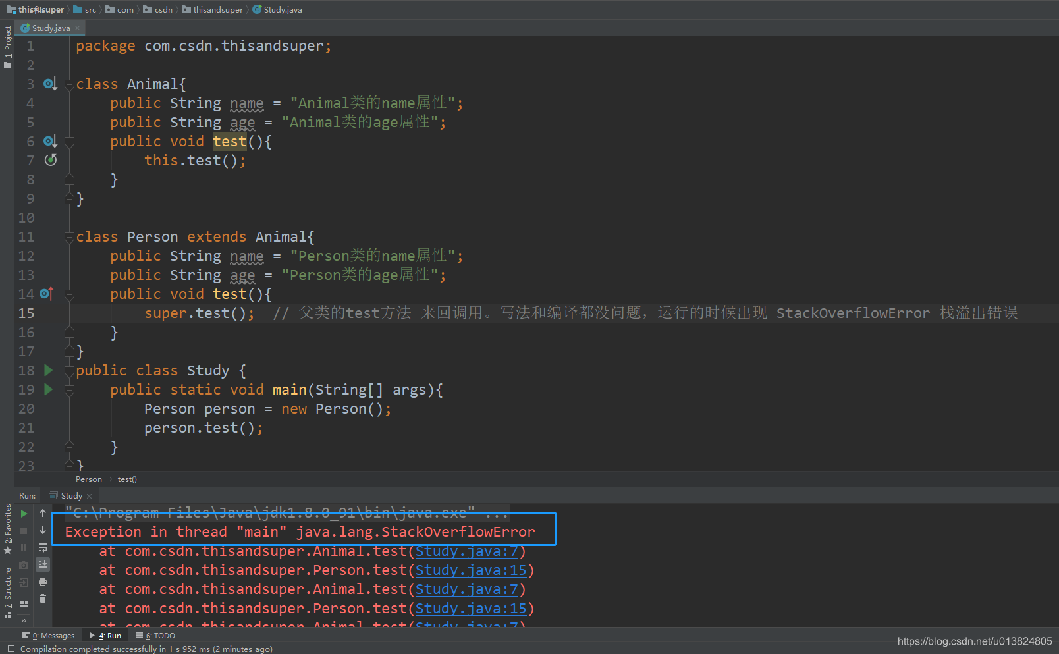Screen dimensions: 1059x654
Task: Close the Study run tab
Action: pyautogui.click(x=90, y=497)
